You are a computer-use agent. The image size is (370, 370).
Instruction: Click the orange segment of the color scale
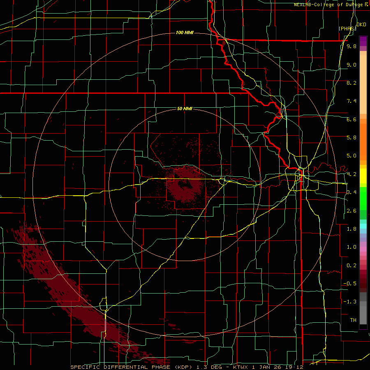[363, 141]
